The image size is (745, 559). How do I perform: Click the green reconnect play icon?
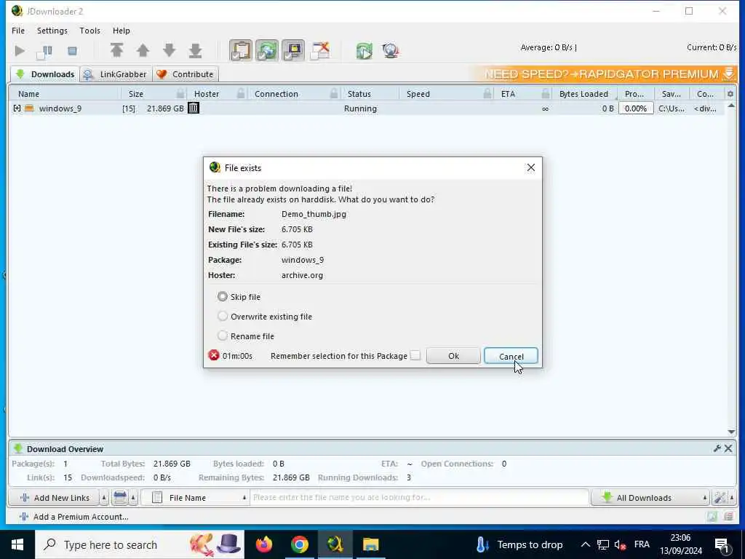[364, 50]
